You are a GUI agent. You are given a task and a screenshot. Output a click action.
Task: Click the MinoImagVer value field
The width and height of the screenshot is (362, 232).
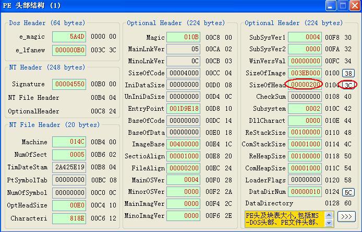183,216
